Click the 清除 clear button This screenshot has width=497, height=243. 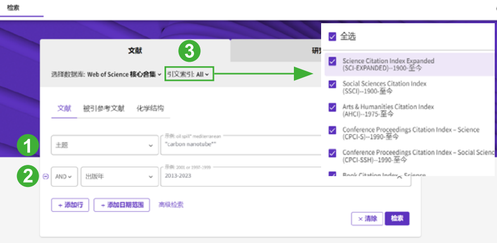point(367,219)
